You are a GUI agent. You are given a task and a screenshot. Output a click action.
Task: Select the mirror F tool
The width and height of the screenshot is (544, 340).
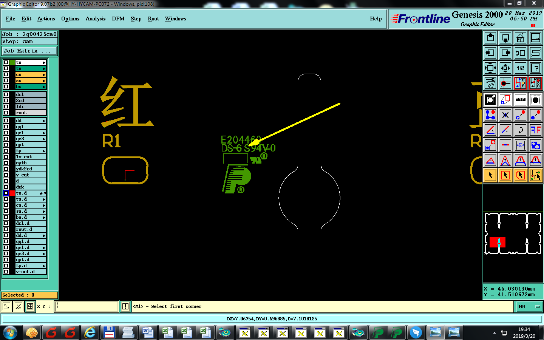536,130
